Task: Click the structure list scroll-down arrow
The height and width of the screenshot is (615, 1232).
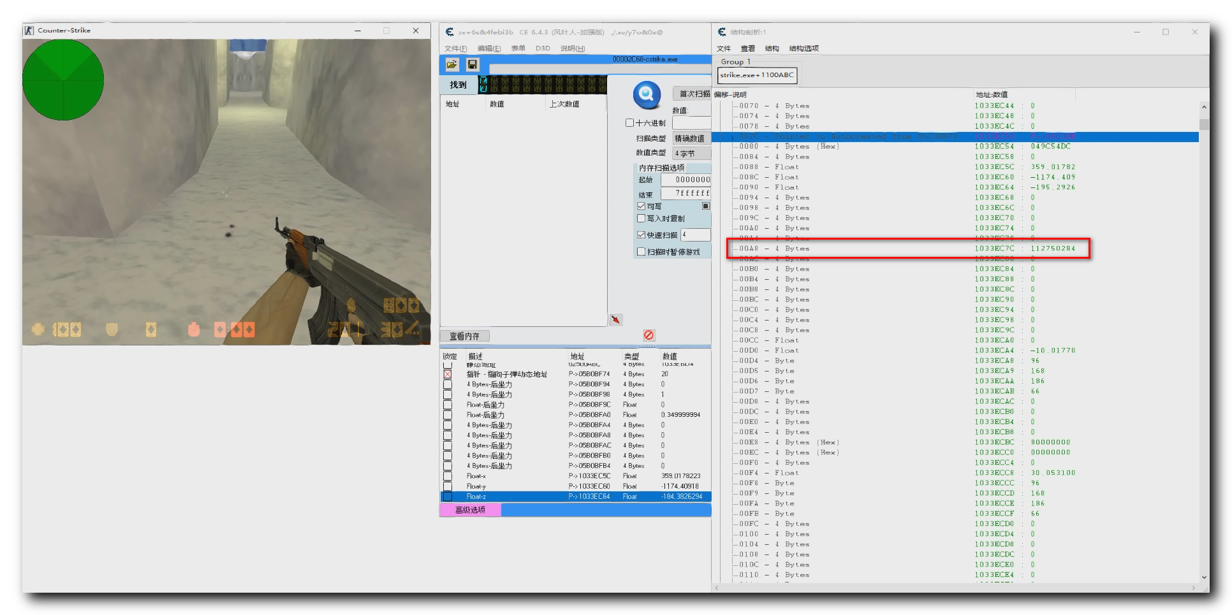Action: (x=1204, y=577)
